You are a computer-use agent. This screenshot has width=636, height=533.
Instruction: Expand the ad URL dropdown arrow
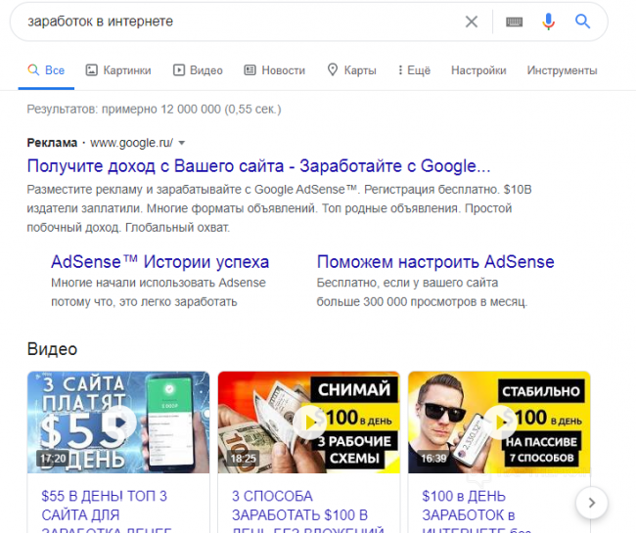click(x=182, y=143)
